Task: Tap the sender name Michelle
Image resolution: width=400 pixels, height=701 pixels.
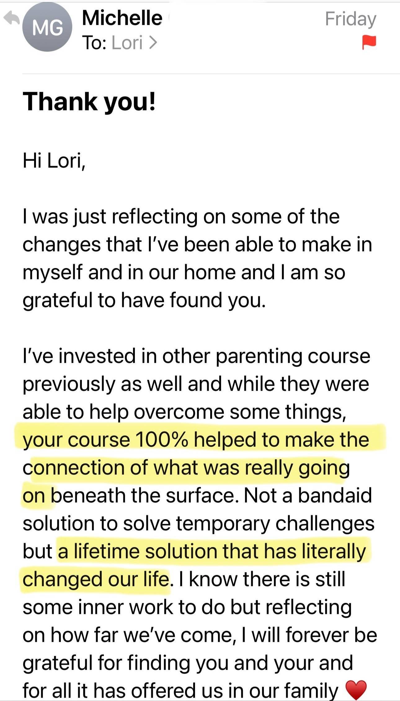Action: (x=122, y=18)
